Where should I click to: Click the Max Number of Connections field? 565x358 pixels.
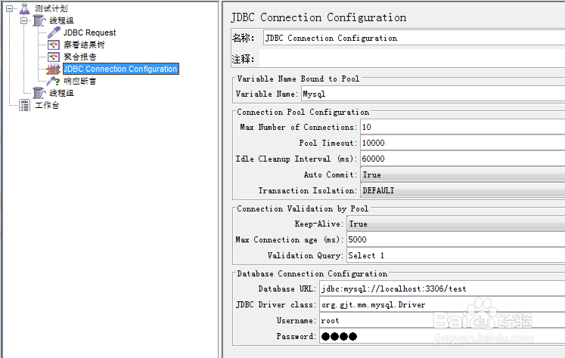pos(463,127)
